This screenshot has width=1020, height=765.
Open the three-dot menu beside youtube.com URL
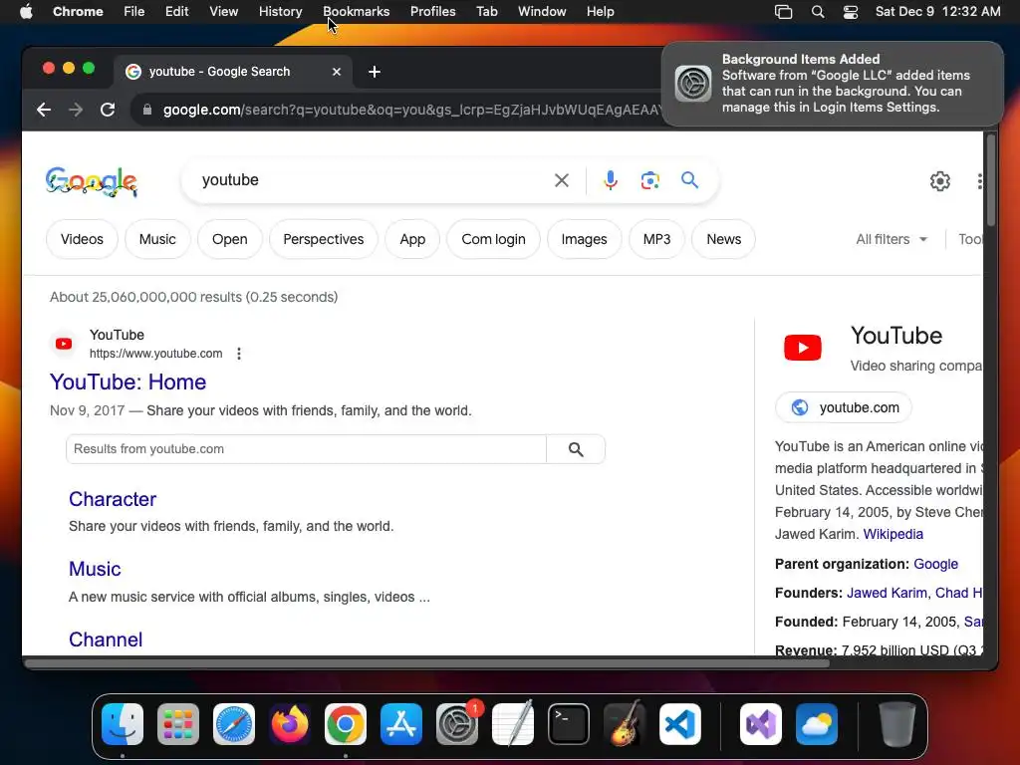coord(239,354)
